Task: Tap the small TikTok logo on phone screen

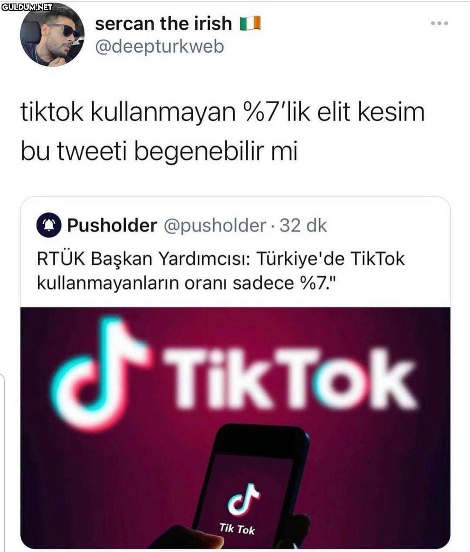Action: [x=243, y=498]
